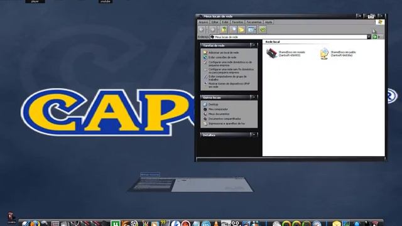Click Exibir computadores do grupo de trabalho
The width and height of the screenshot is (402, 226).
[x=227, y=78]
